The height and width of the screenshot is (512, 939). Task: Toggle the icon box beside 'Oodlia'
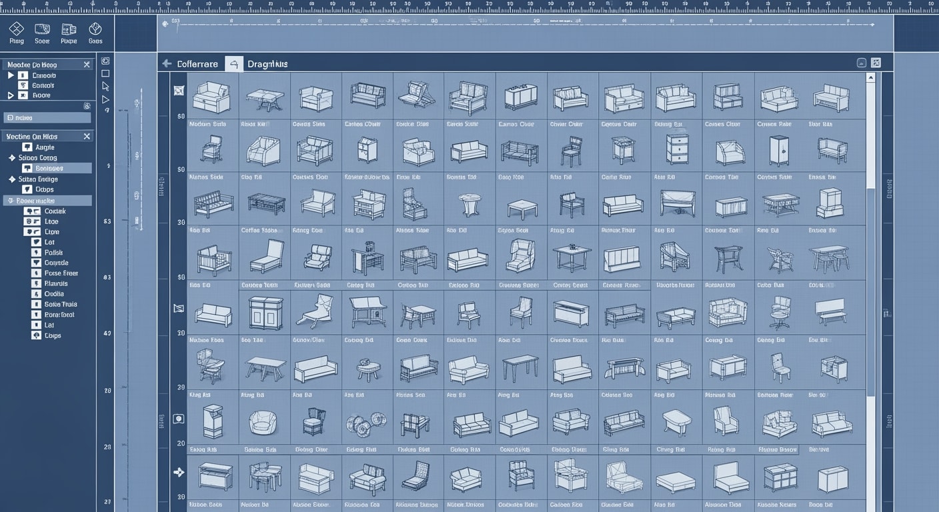click(x=37, y=294)
